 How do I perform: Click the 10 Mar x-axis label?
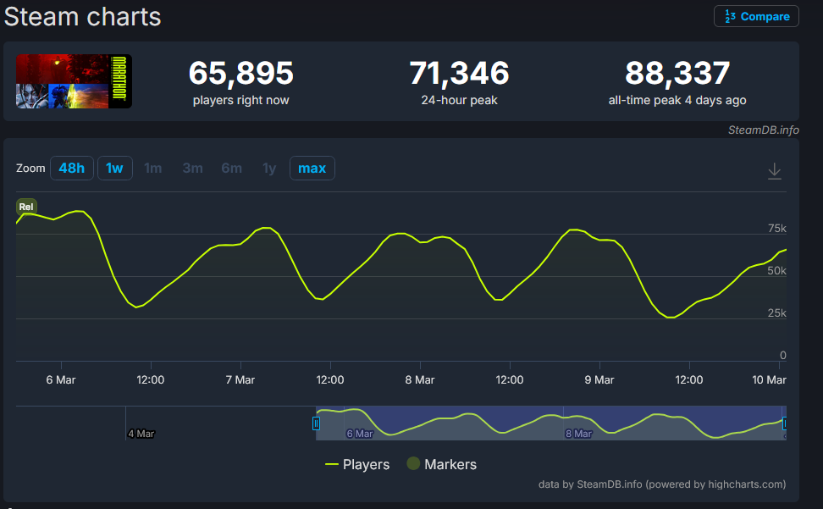[x=769, y=380]
